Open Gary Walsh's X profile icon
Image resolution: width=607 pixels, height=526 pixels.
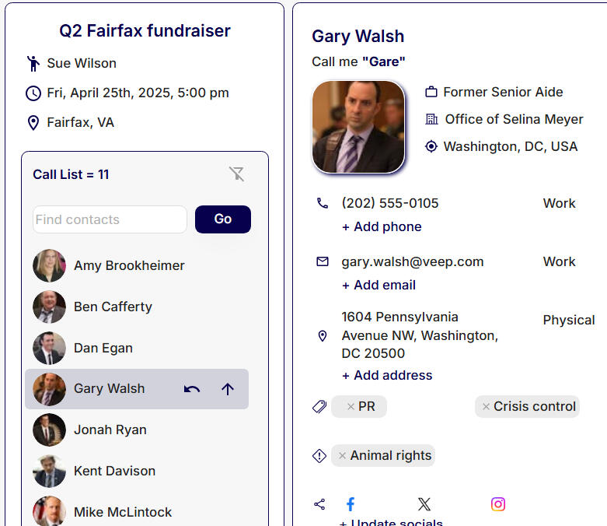[x=424, y=504]
